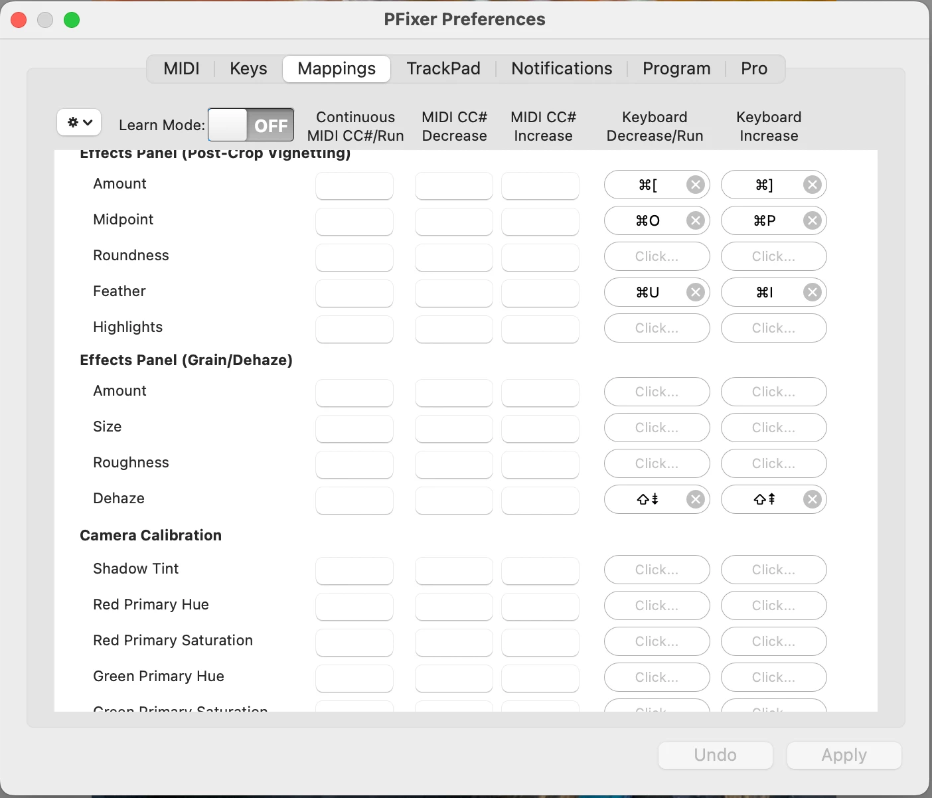Set Green Primary Hue keyboard increase shortcut
This screenshot has width=932, height=798.
pos(774,678)
